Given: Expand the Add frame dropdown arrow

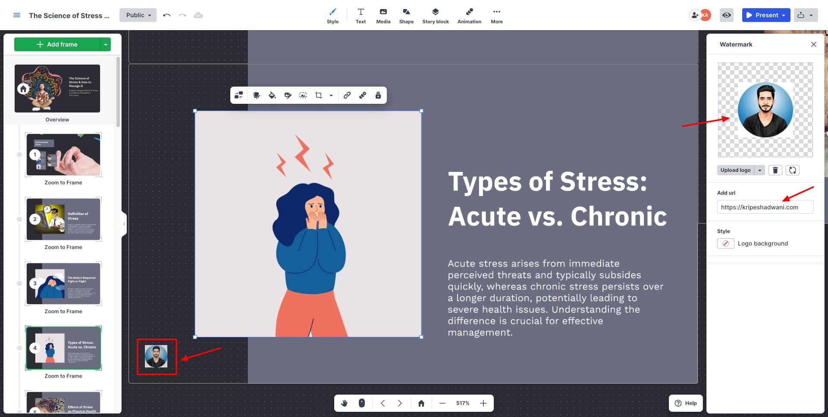Looking at the screenshot, I should [106, 44].
